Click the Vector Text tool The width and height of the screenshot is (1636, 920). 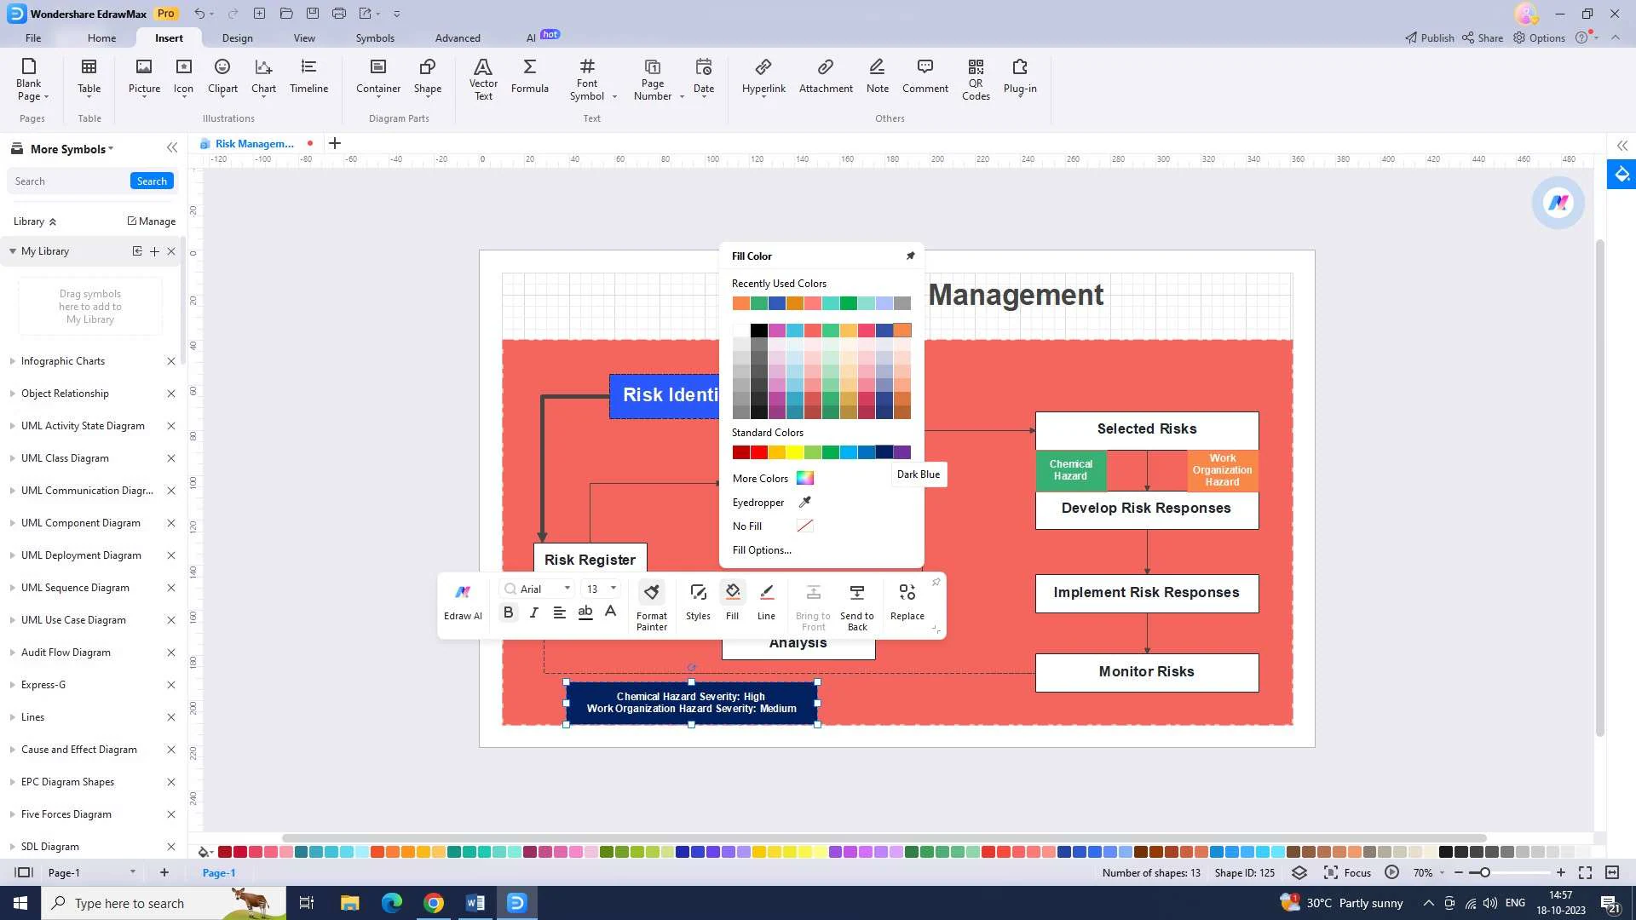coord(483,78)
